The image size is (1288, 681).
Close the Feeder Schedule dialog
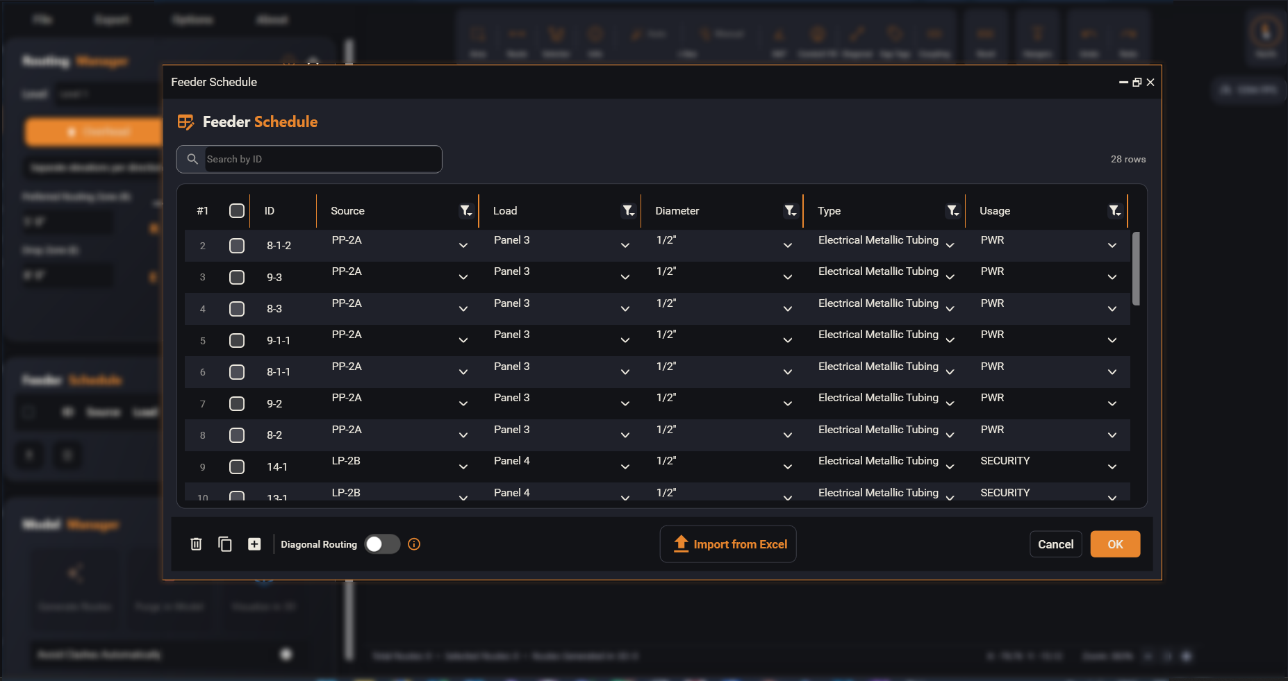click(x=1150, y=82)
